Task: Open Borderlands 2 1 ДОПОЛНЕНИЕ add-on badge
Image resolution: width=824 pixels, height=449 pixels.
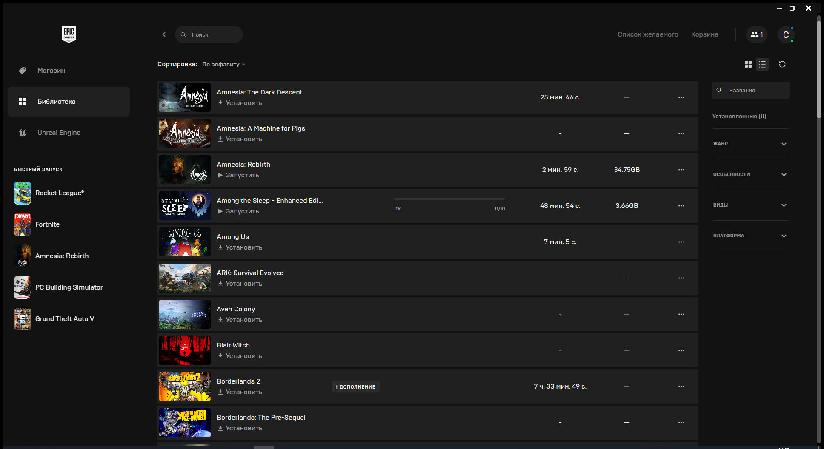Action: 356,387
